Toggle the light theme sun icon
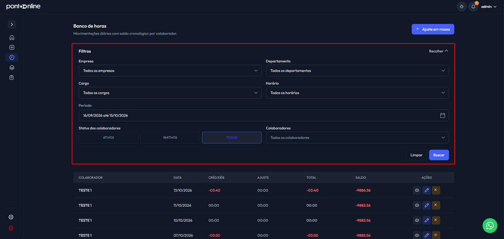This screenshot has height=239, width=504. (461, 7)
